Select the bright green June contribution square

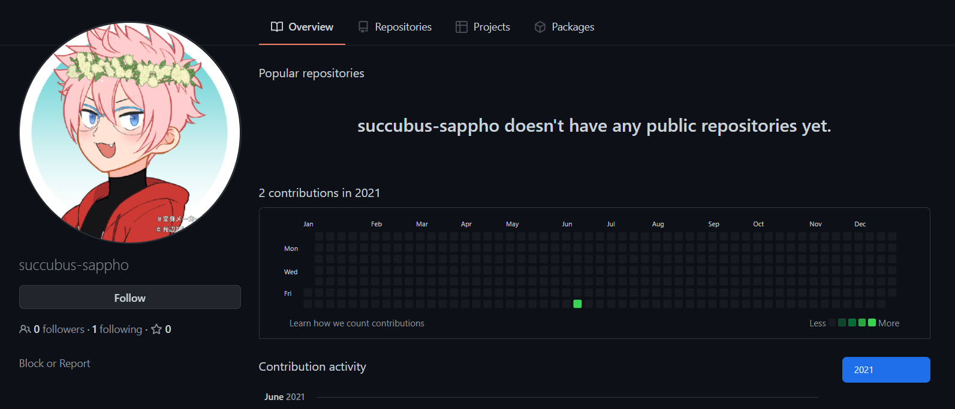[577, 304]
